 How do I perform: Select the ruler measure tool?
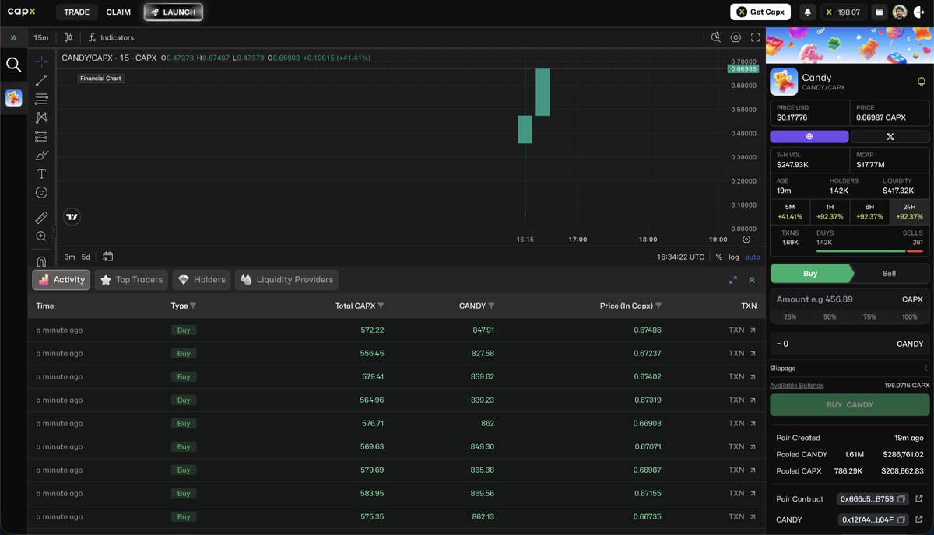pyautogui.click(x=42, y=218)
